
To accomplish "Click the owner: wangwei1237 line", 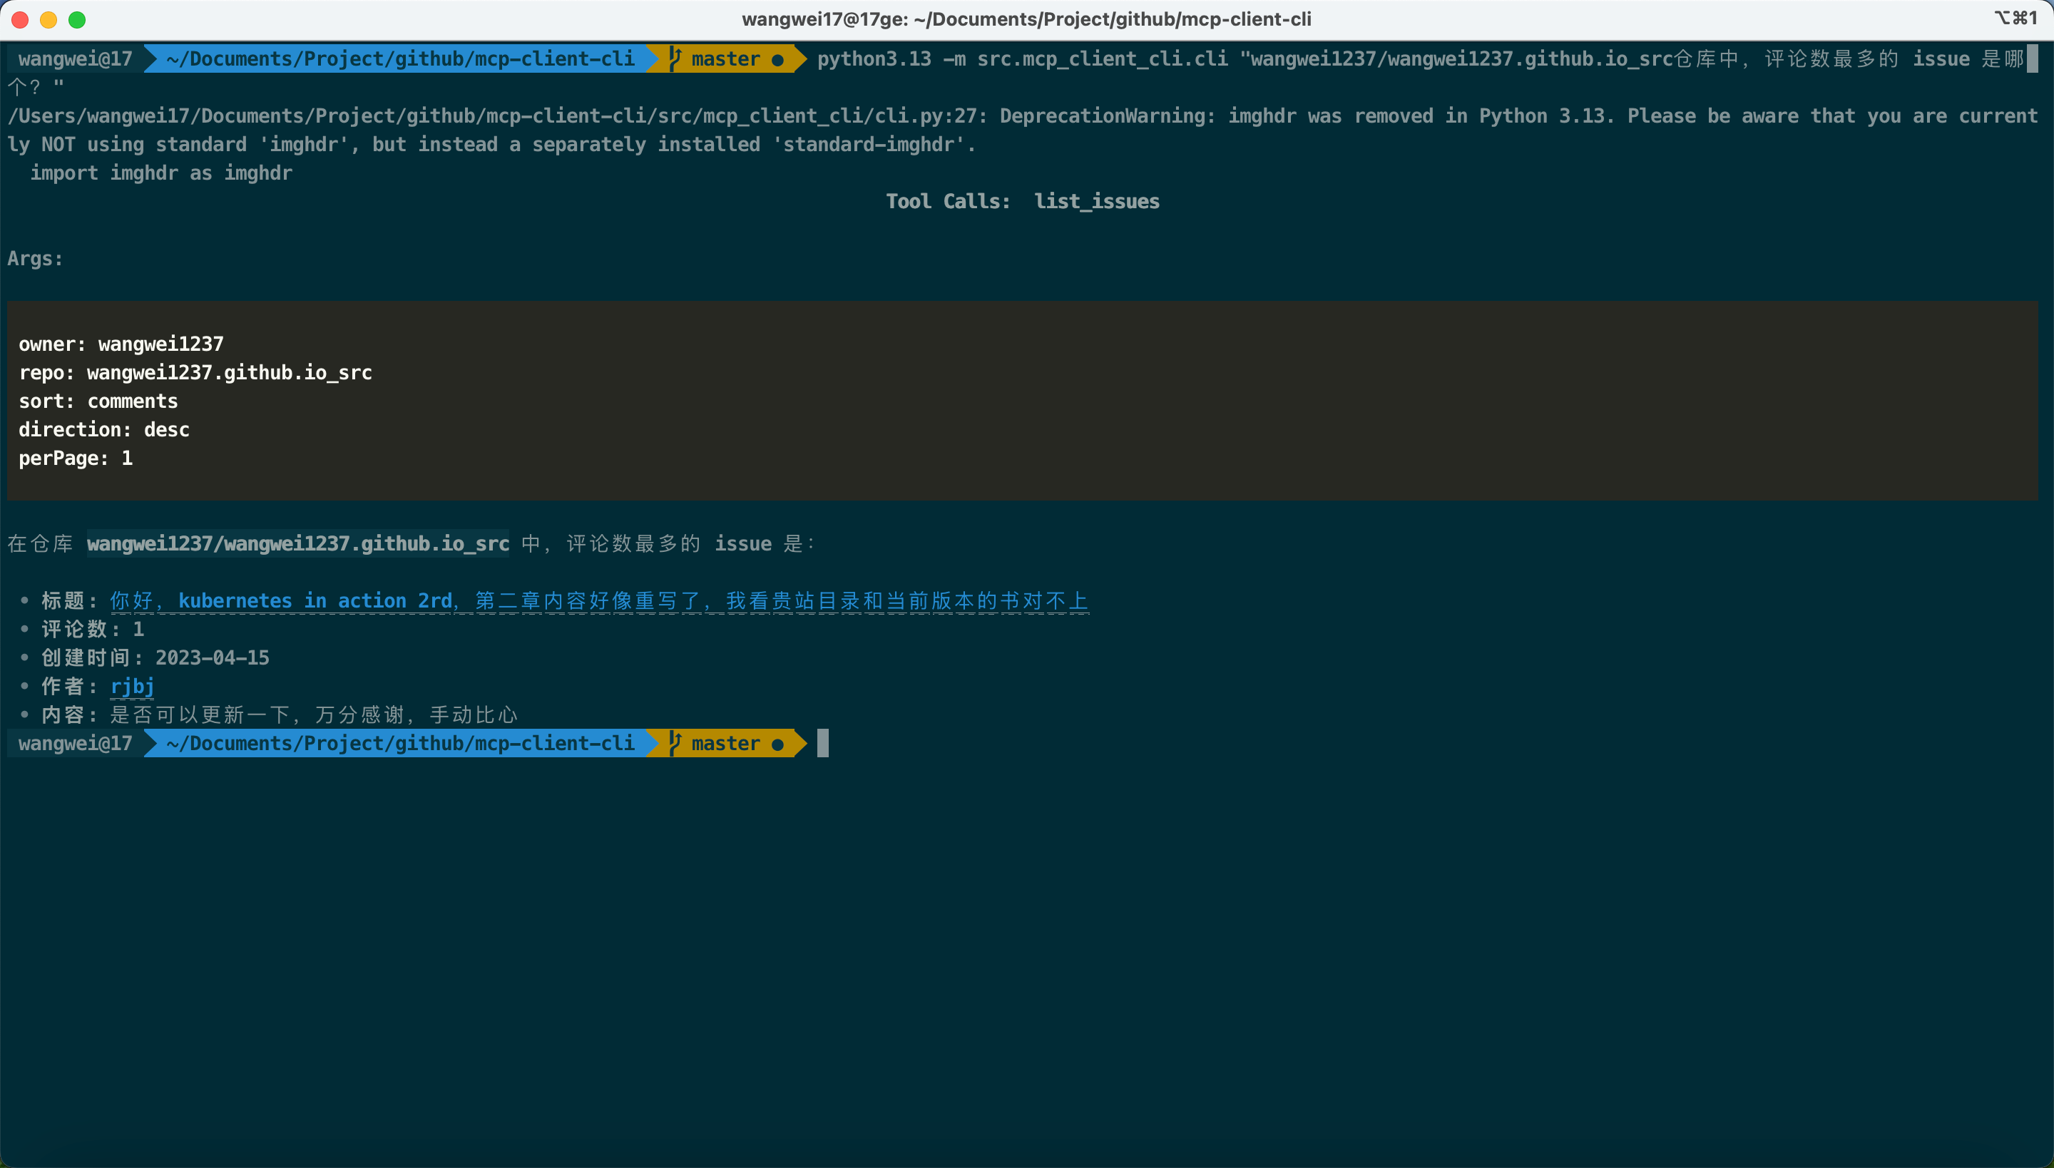I will click(121, 344).
